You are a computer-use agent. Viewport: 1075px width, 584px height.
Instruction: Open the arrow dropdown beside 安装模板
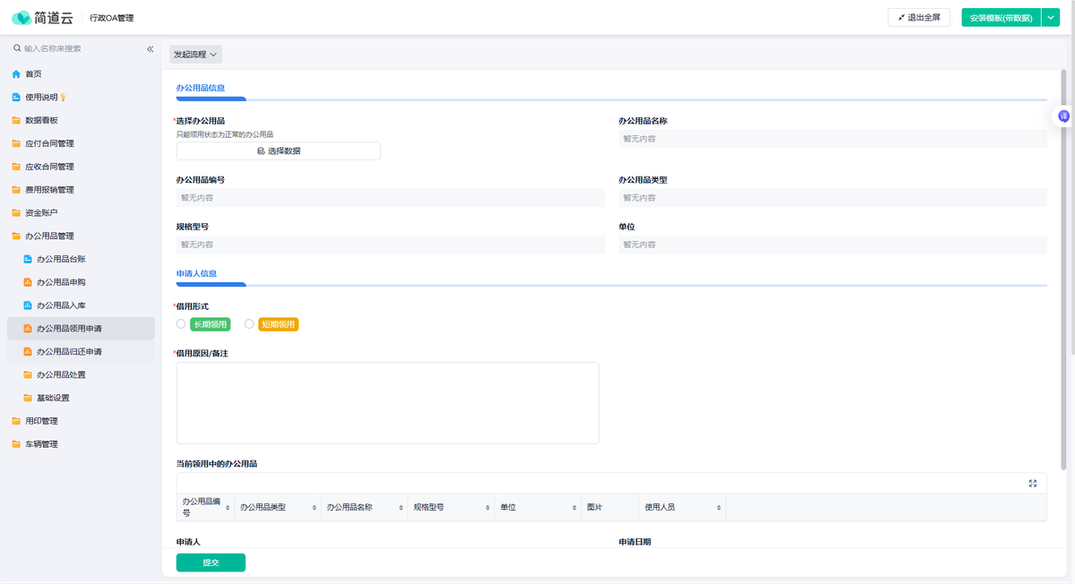[1051, 18]
